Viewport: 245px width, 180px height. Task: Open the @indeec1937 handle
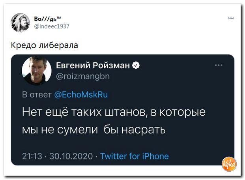point(52,26)
